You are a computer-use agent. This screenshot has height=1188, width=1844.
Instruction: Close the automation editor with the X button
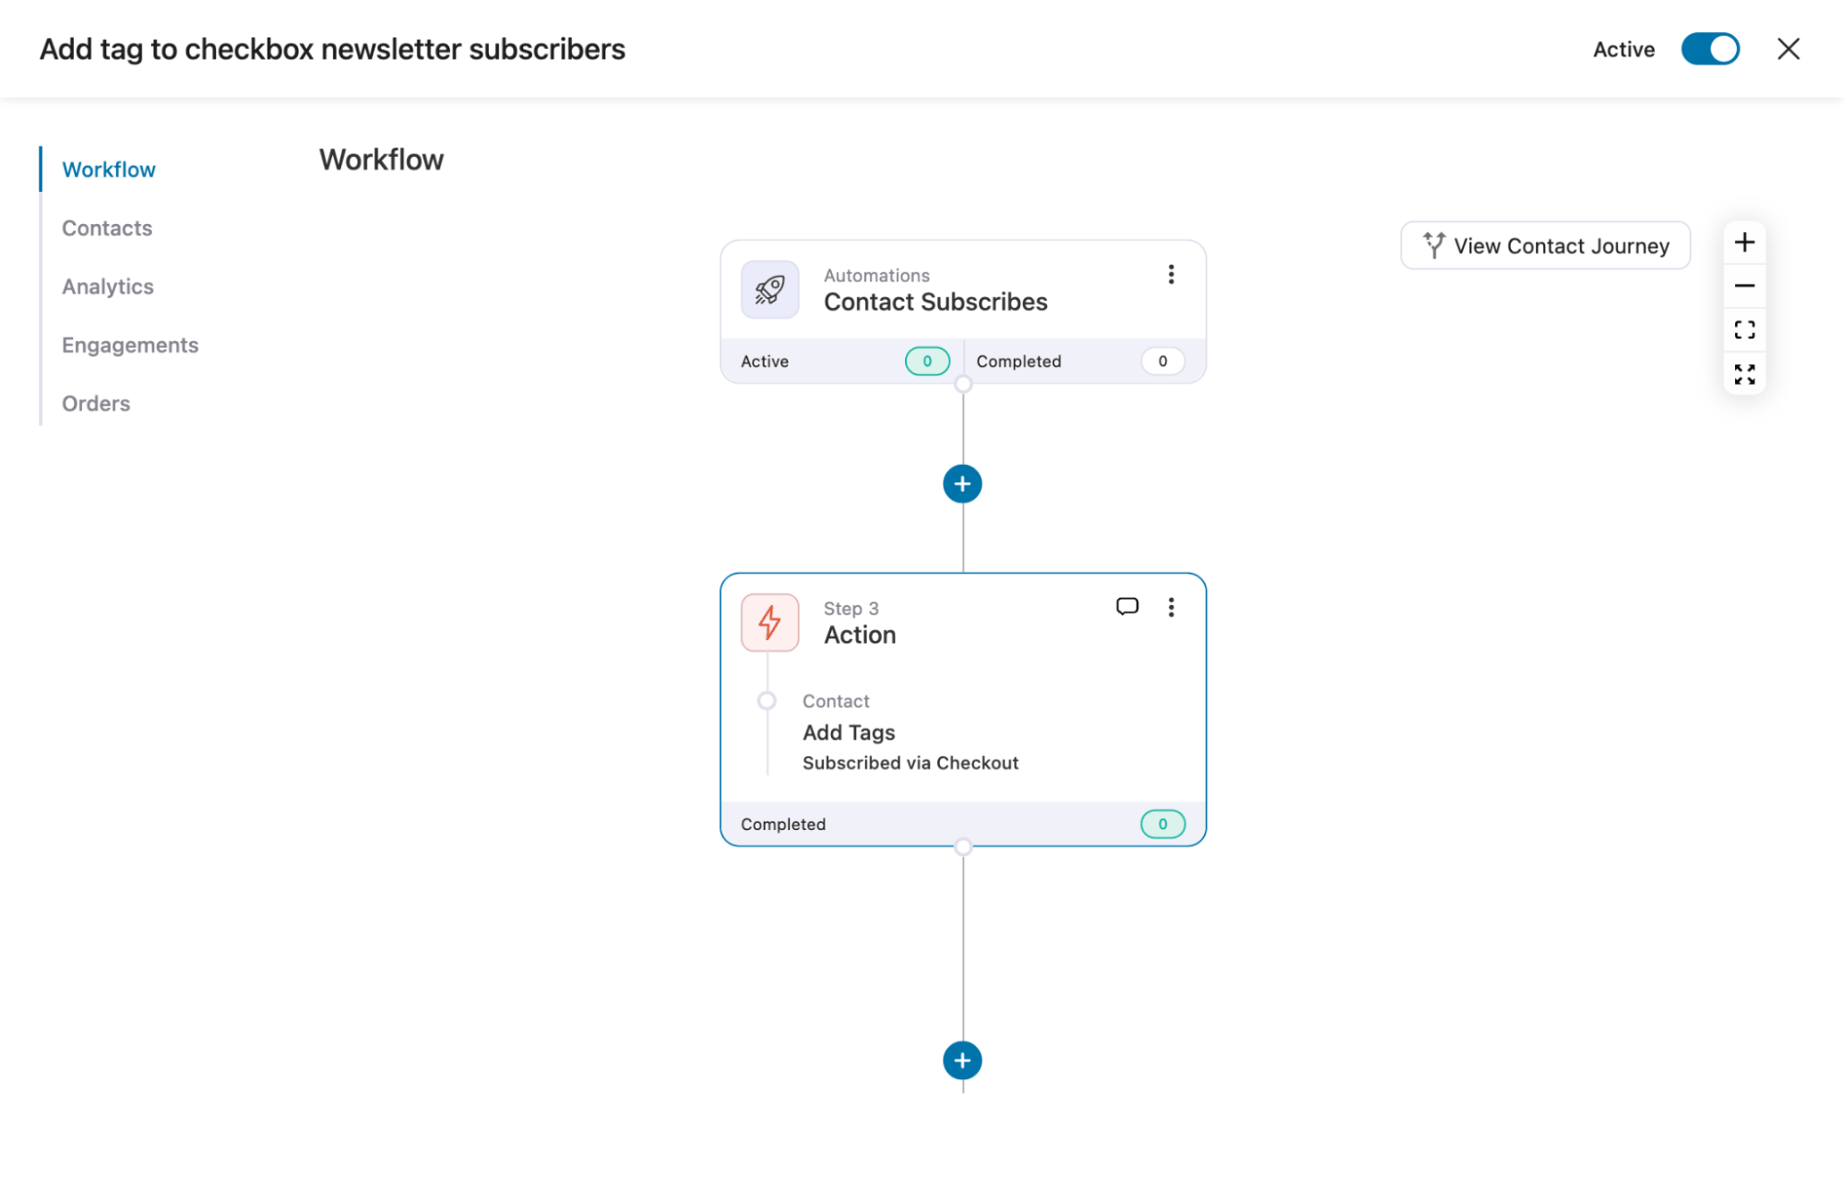point(1788,49)
